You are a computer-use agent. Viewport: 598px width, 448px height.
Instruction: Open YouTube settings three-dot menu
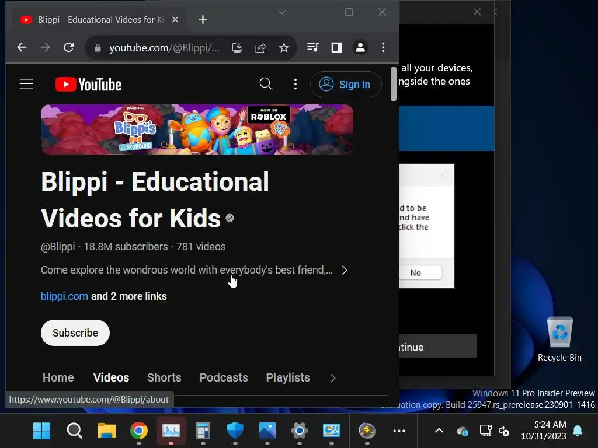pyautogui.click(x=295, y=84)
